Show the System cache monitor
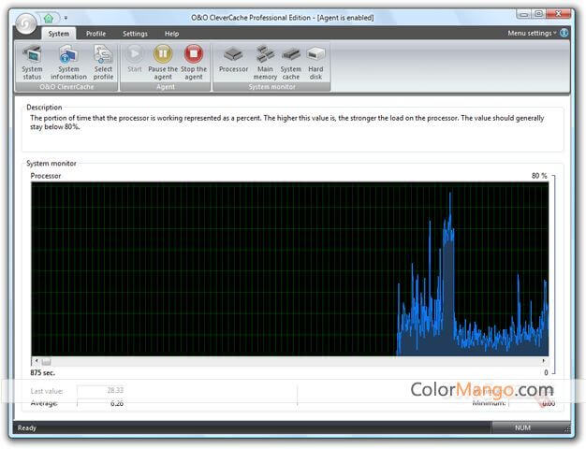Viewport: 586px width, 449px height. pos(291,61)
